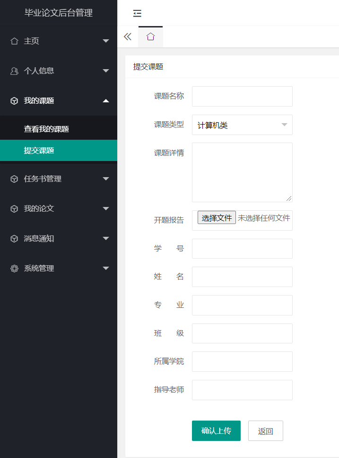Click the 返回 button

pos(266,431)
